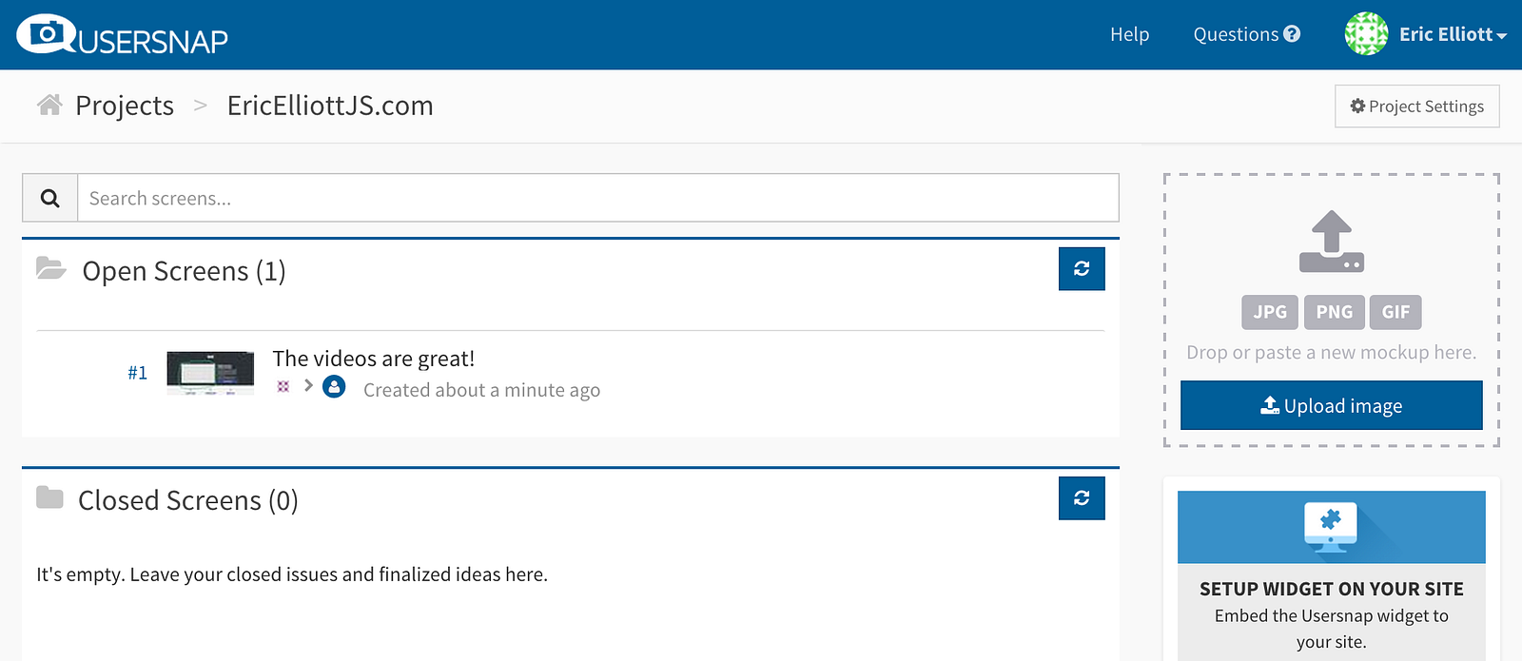The image size is (1522, 661).
Task: Click the home icon beside Projects
Action: coord(49,105)
